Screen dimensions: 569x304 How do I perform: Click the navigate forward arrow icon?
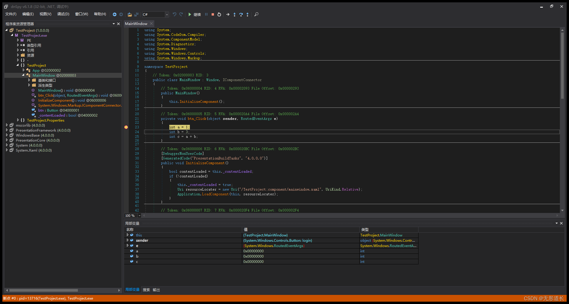point(121,14)
